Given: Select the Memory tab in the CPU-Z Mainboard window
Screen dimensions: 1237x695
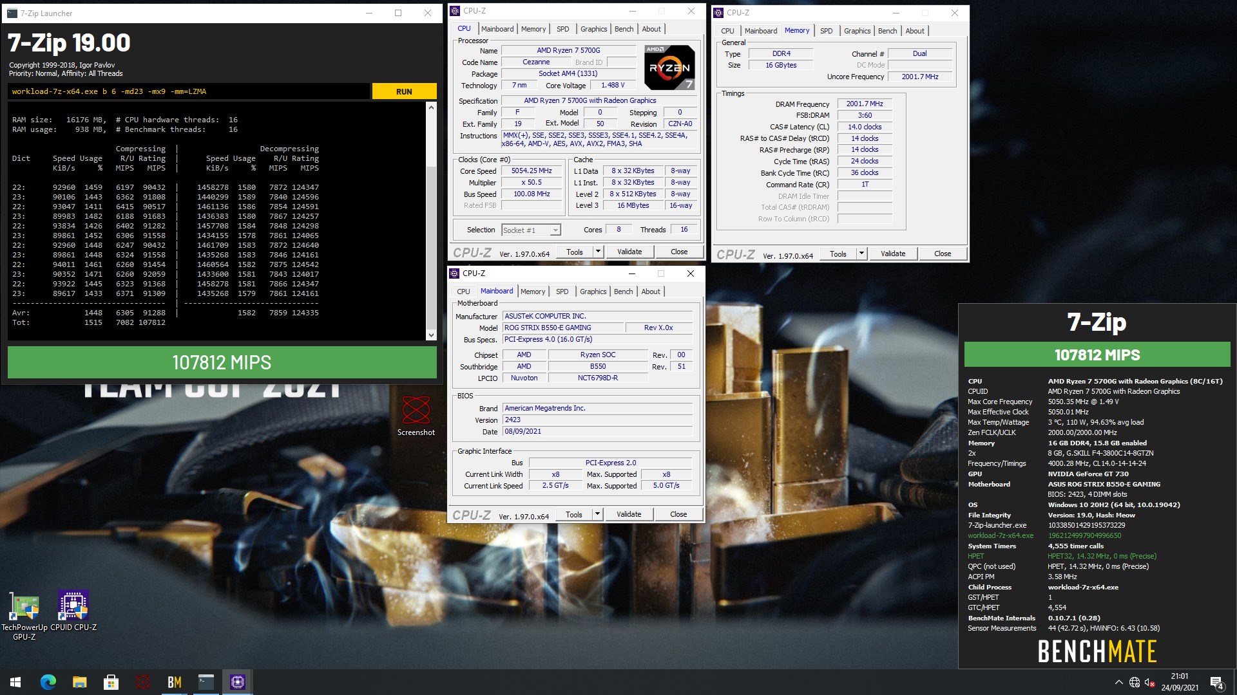Looking at the screenshot, I should 533,292.
